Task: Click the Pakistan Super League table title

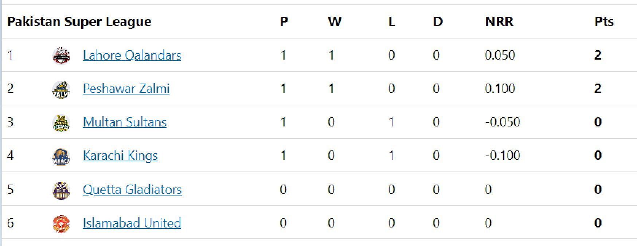Action: pos(79,22)
